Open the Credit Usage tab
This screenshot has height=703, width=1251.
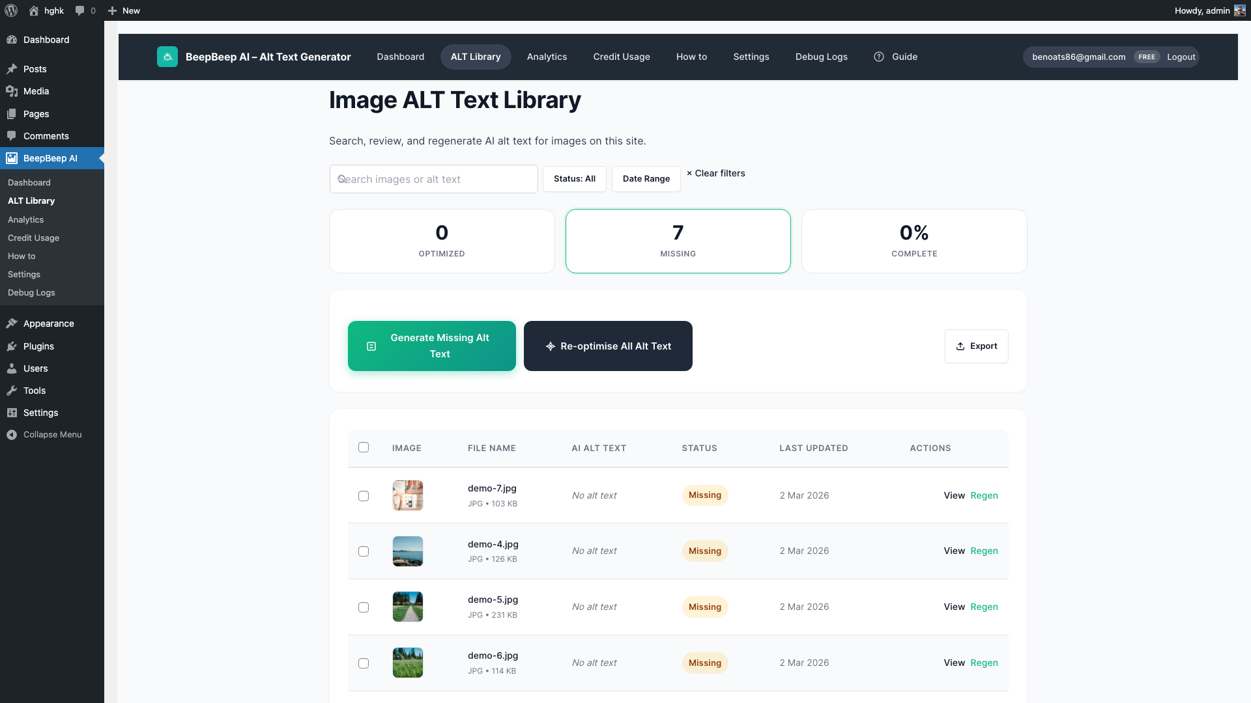pos(621,57)
